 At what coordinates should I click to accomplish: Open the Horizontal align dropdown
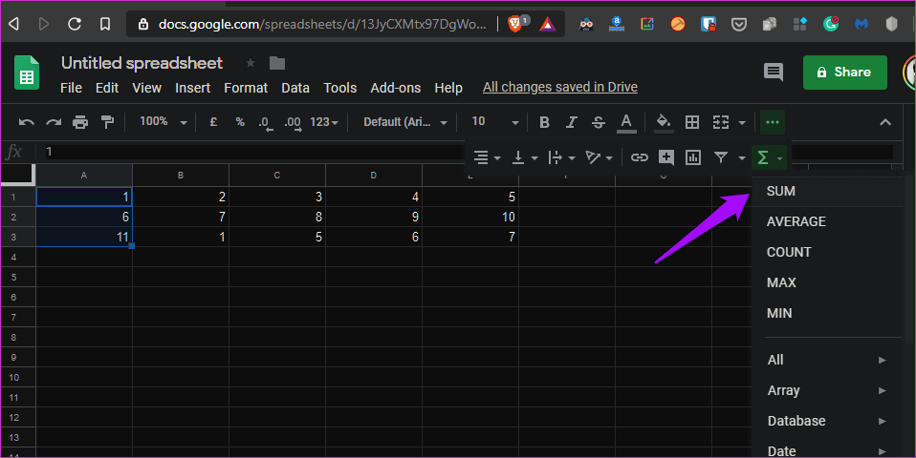pos(488,157)
